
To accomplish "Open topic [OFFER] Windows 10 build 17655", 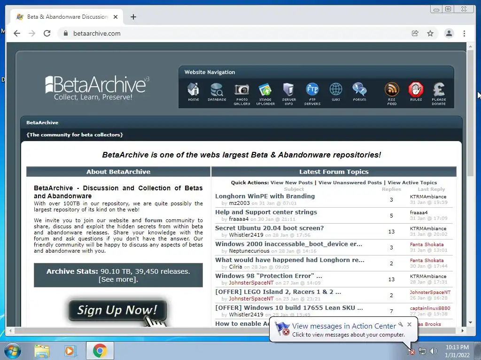I will pyautogui.click(x=289, y=307).
